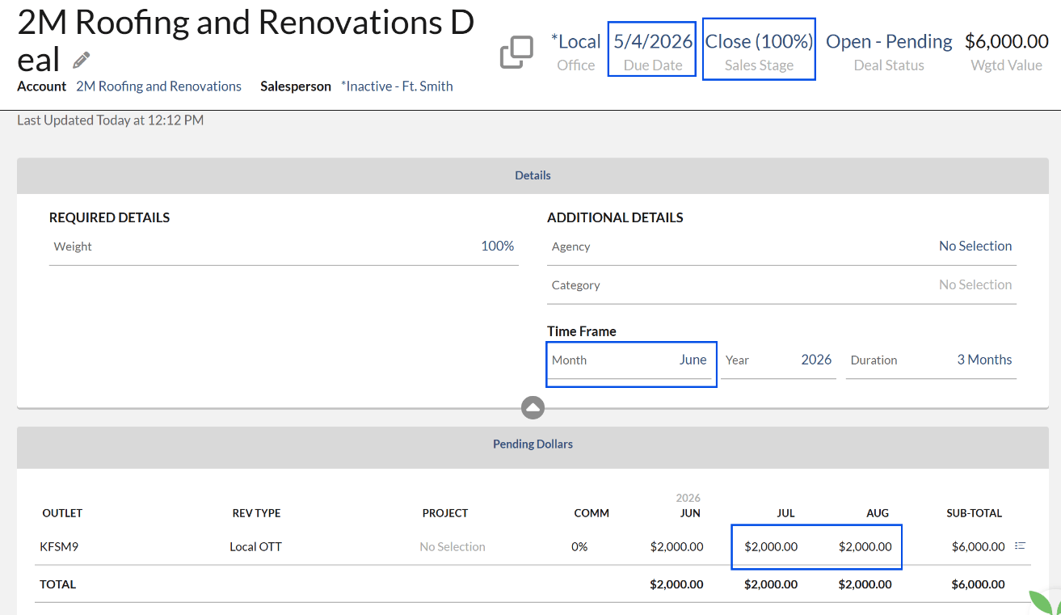Click the TOTAL row grand total $6,000.00
This screenshot has height=615, width=1061.
pos(979,584)
